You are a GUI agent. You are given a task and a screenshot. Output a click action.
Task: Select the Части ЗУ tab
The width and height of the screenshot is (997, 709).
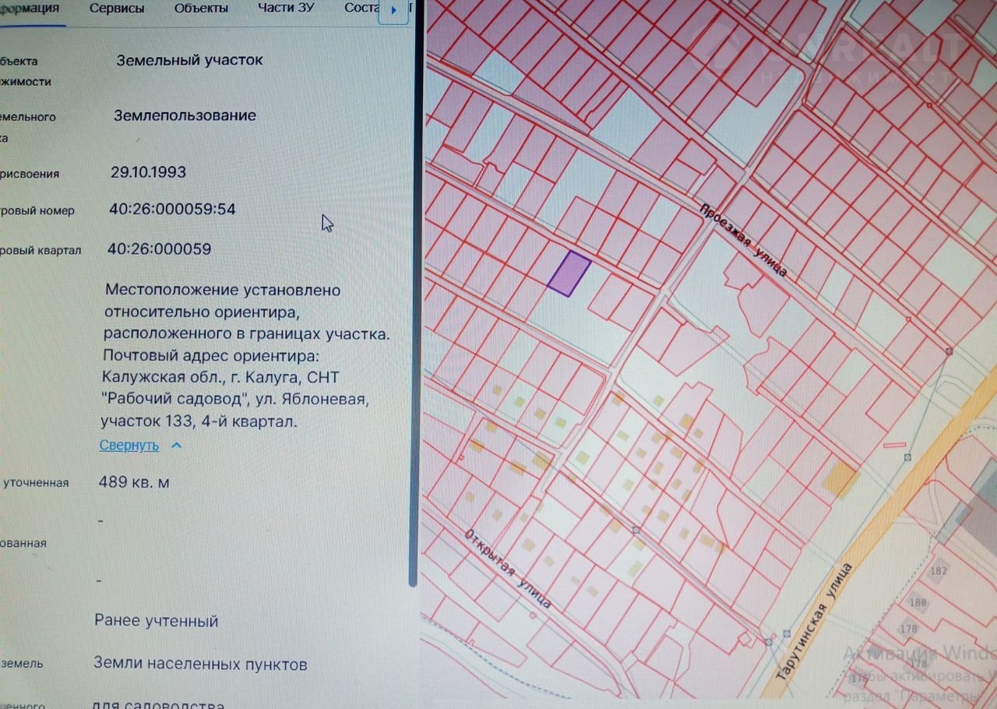287,9
